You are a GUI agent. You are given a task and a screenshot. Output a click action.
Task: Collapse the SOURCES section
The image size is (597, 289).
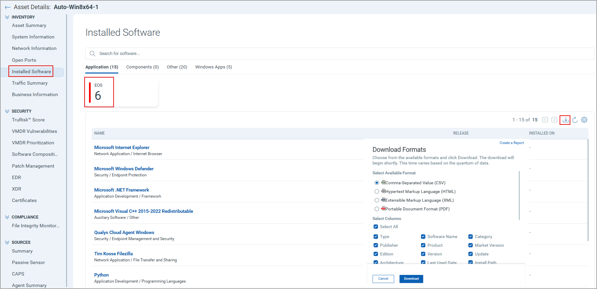tap(7, 242)
